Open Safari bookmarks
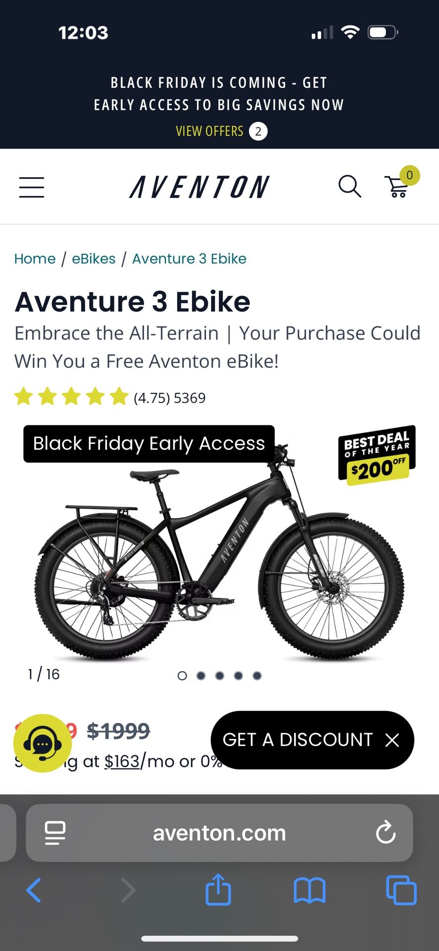The image size is (439, 951). pos(309,890)
